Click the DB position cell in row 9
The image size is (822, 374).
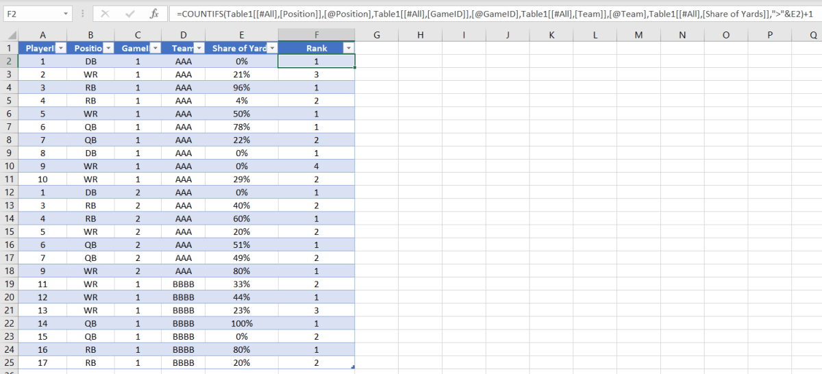tap(91, 153)
